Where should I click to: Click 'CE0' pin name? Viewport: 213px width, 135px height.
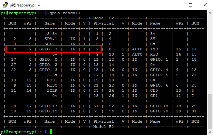[154, 90]
